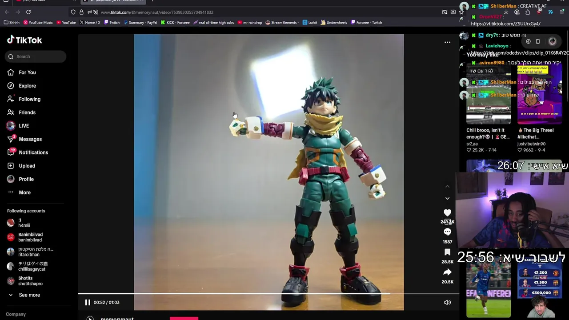The height and width of the screenshot is (320, 569).
Task: Open site security shield icon
Action: [x=73, y=12]
